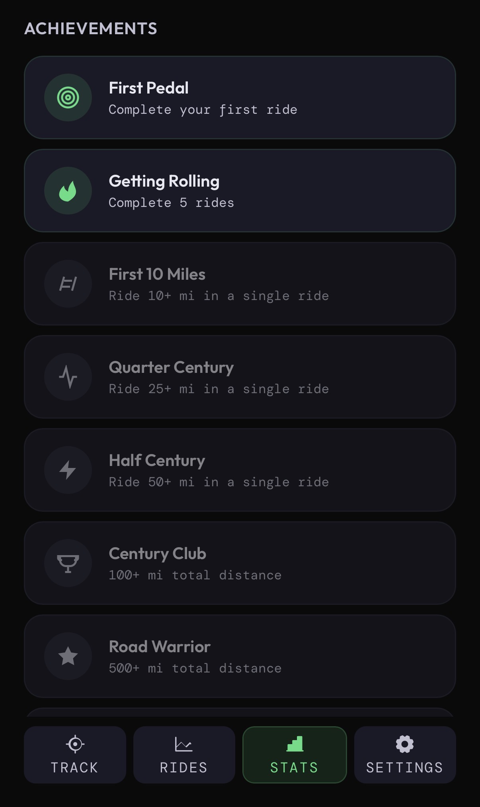Tap the Quarter Century title text
Image resolution: width=480 pixels, height=807 pixels.
171,367
